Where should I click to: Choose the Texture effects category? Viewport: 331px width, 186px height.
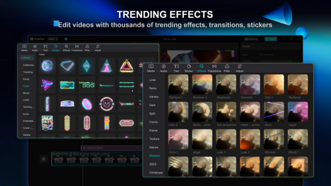tap(154, 139)
